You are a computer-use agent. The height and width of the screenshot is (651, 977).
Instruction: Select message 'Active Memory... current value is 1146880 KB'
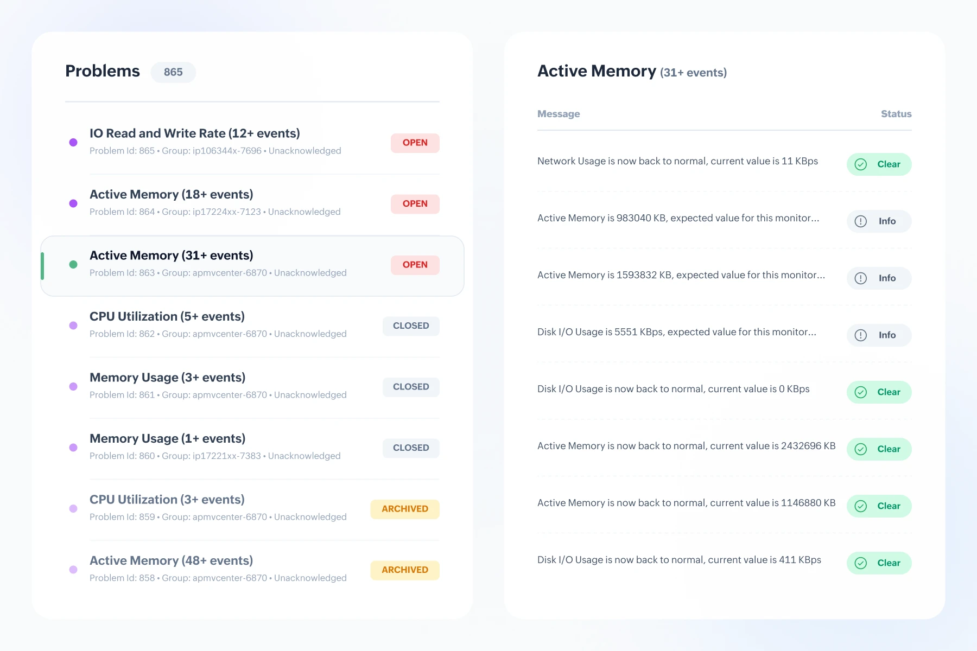pos(687,503)
